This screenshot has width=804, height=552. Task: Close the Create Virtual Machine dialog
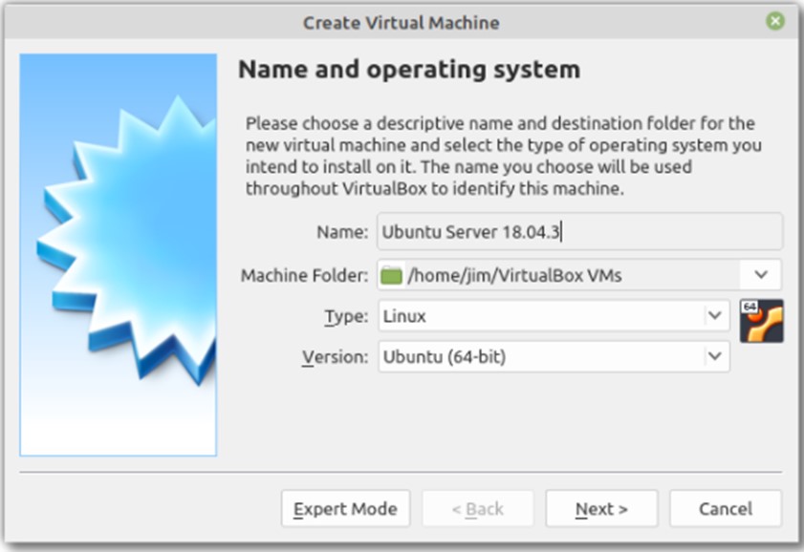(774, 22)
